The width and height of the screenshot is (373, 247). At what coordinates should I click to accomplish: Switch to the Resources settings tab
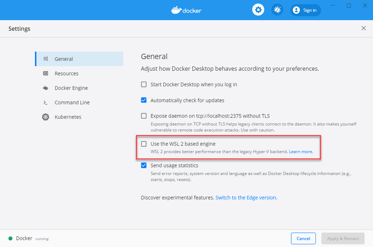(66, 73)
